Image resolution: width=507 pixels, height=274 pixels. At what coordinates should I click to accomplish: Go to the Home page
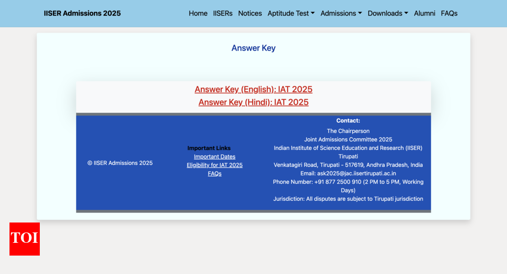198,13
